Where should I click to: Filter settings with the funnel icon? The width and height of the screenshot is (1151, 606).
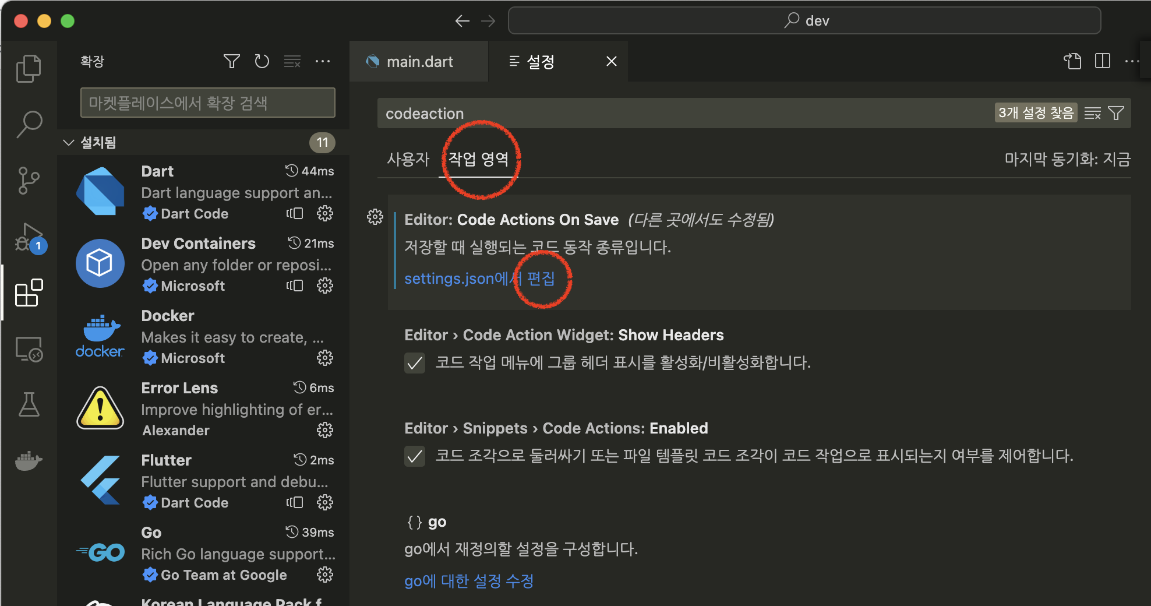tap(1116, 113)
